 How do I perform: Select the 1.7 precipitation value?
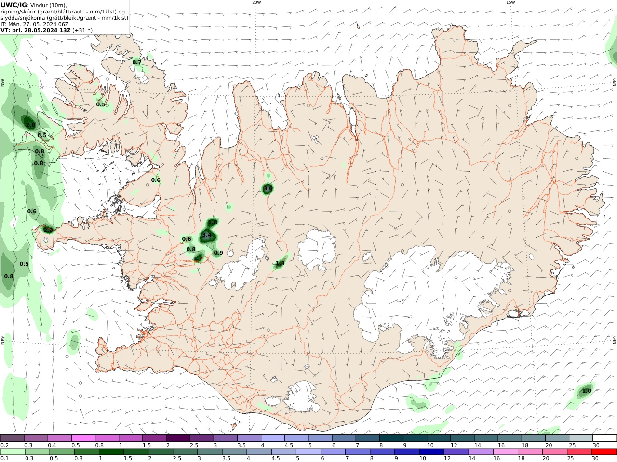click(x=198, y=258)
